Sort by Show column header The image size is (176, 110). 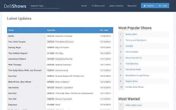point(11,30)
